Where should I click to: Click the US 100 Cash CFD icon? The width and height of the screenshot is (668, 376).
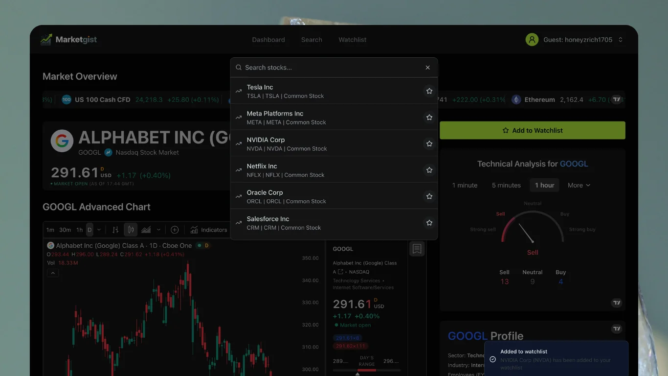67,99
